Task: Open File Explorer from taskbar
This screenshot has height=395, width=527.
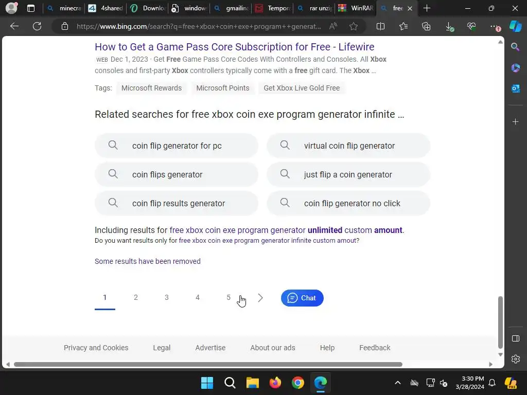Action: [x=252, y=383]
